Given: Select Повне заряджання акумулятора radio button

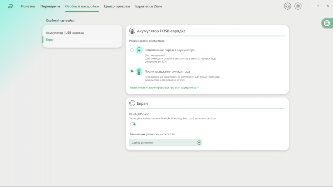Looking at the screenshot, I should tap(132, 71).
